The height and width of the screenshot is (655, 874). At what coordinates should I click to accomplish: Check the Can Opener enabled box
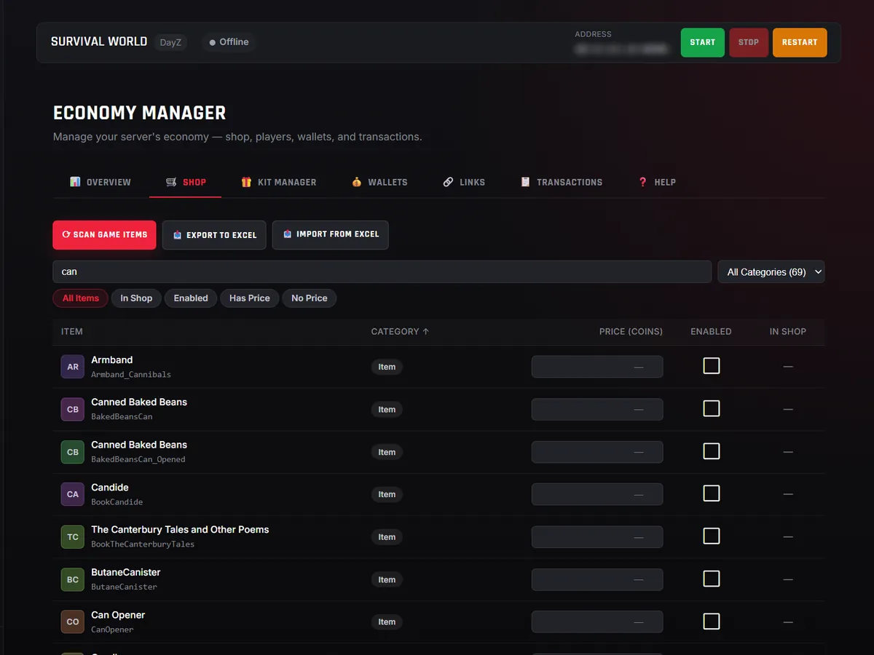point(712,621)
